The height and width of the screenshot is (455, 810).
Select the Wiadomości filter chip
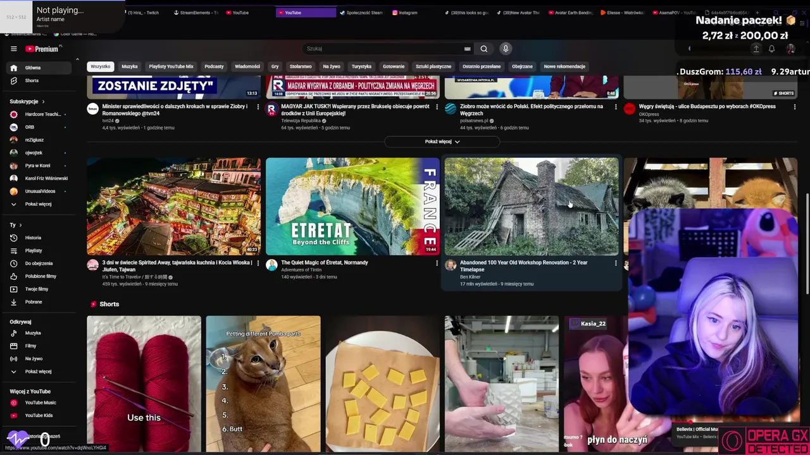pyautogui.click(x=247, y=66)
